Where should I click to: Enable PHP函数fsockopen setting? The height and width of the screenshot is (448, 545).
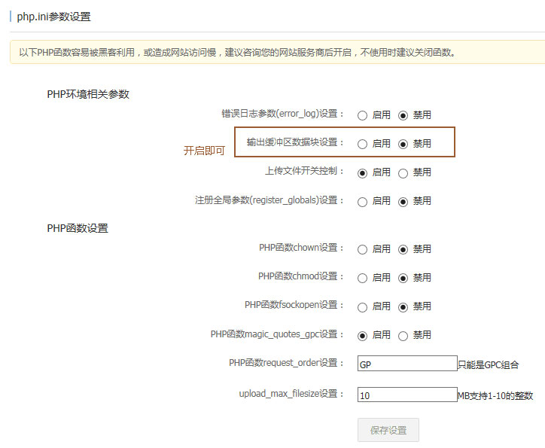pyautogui.click(x=362, y=306)
